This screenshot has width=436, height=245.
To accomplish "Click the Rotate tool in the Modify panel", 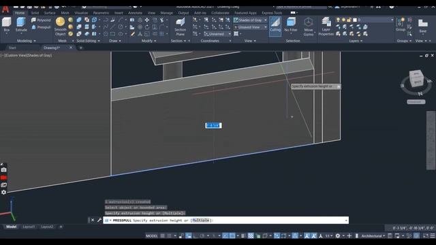I will [x=147, y=27].
